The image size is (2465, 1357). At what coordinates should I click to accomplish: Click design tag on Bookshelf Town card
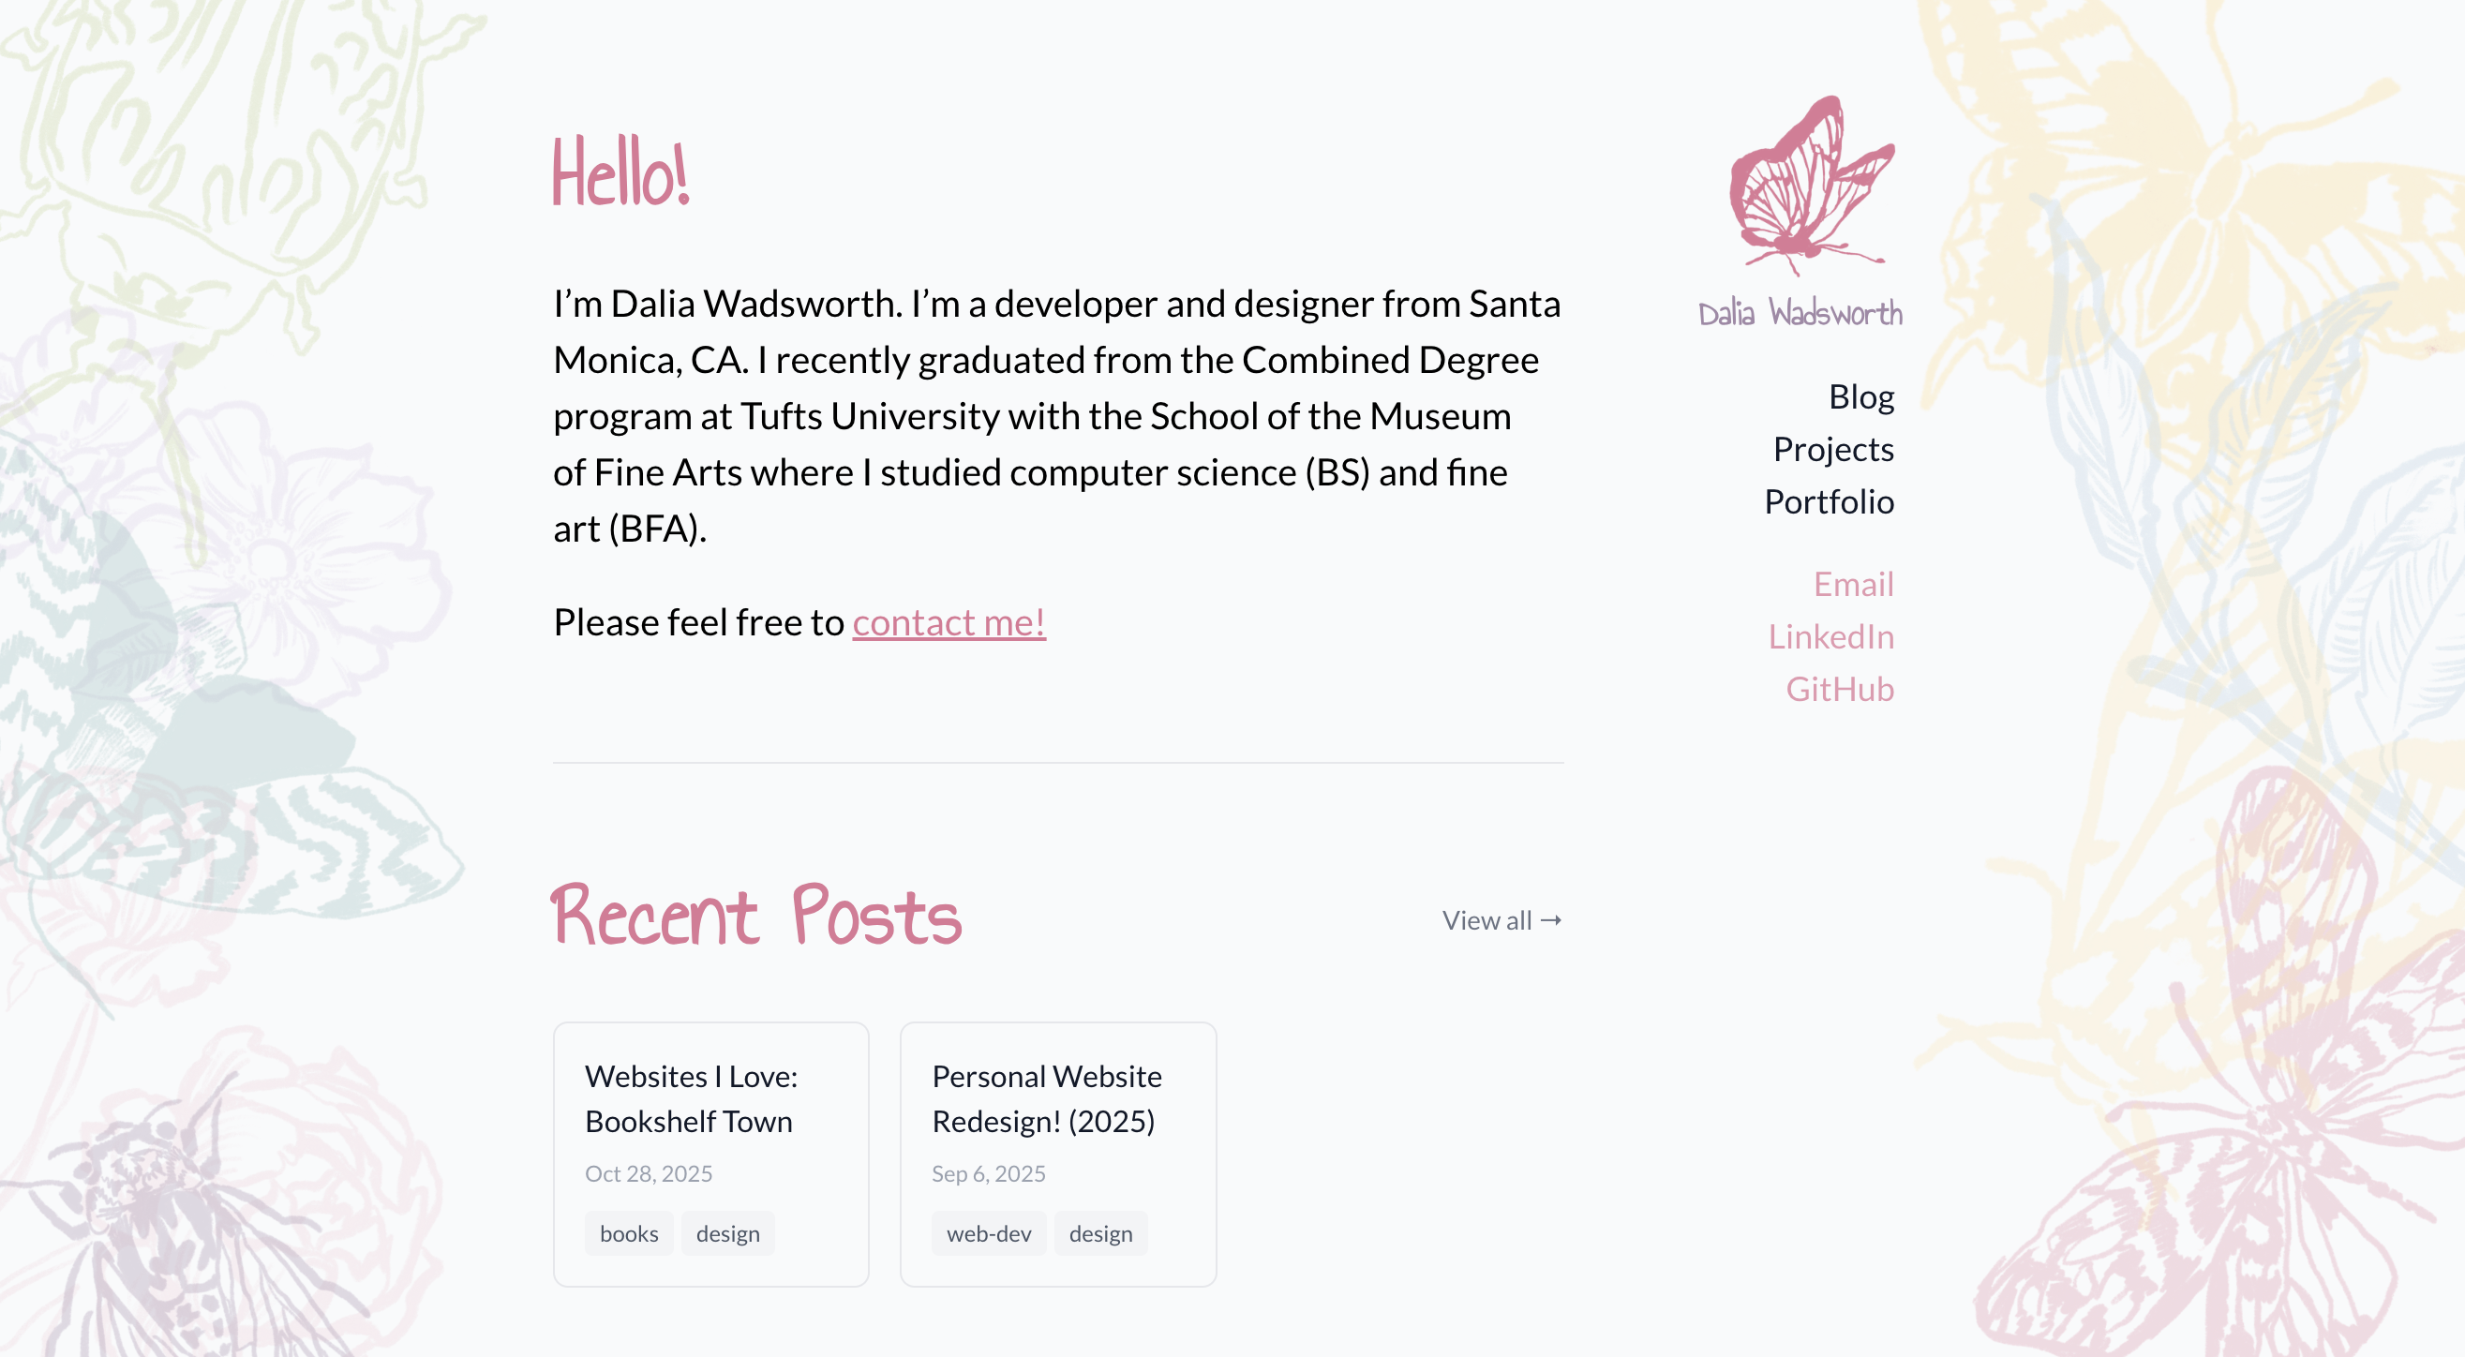click(x=727, y=1233)
